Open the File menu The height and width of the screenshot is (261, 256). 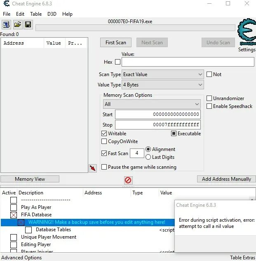tap(7, 14)
